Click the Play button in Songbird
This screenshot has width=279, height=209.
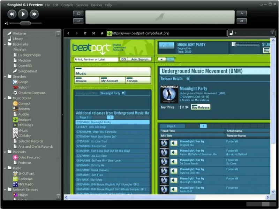coord(23,14)
